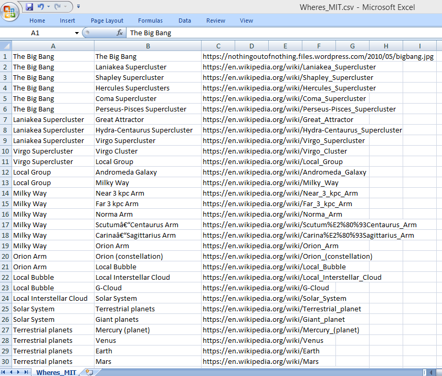
Task: Select column A header
Action: [53, 46]
